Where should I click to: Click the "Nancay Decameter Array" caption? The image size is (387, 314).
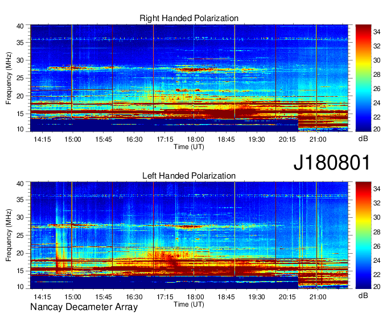click(84, 307)
